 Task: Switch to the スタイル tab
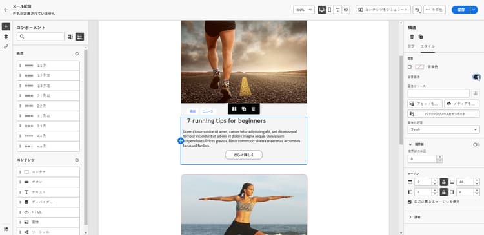pos(427,46)
